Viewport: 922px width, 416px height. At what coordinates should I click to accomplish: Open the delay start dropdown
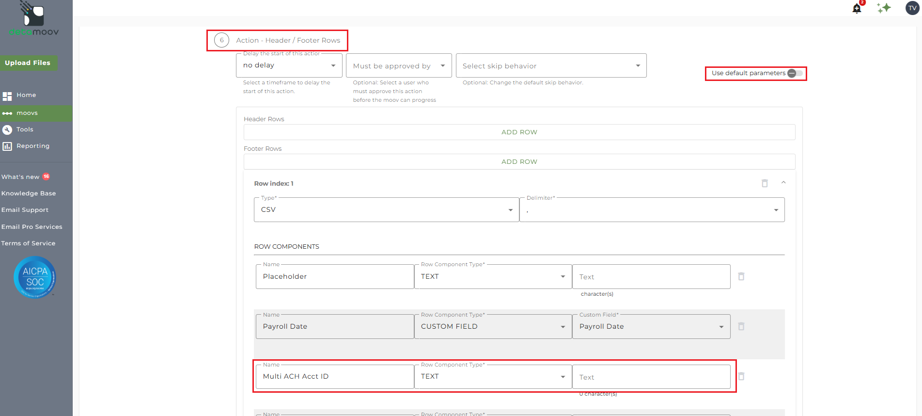tap(289, 65)
